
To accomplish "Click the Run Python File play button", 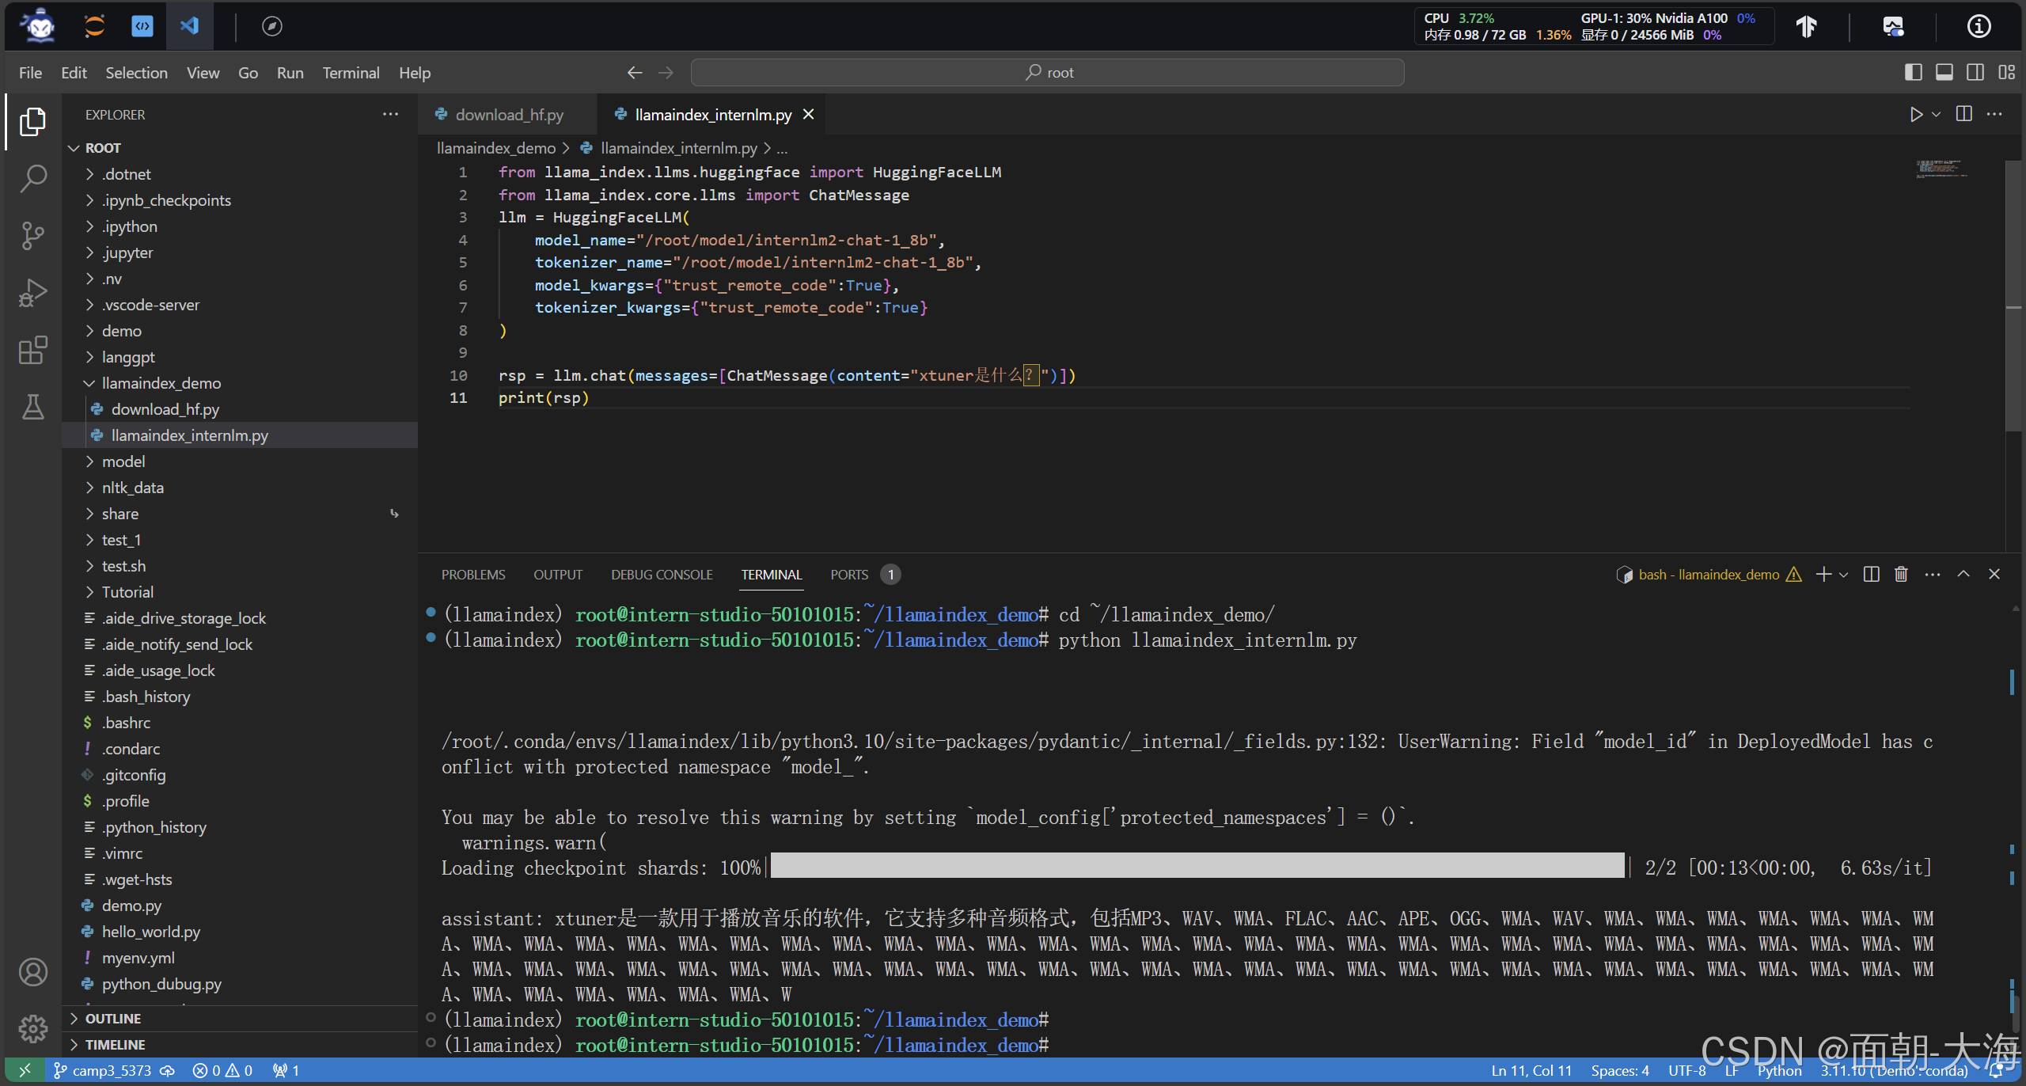I will [x=1915, y=115].
